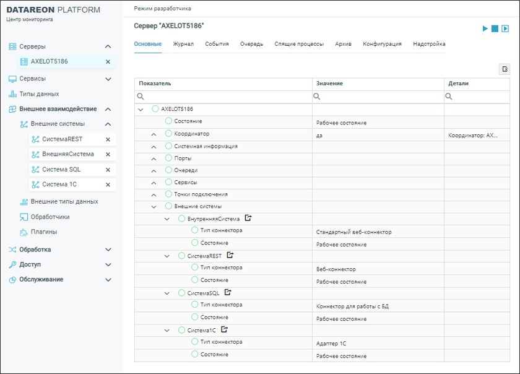Close the Система SQL sidebar item
This screenshot has width=520, height=374.
(x=108, y=170)
